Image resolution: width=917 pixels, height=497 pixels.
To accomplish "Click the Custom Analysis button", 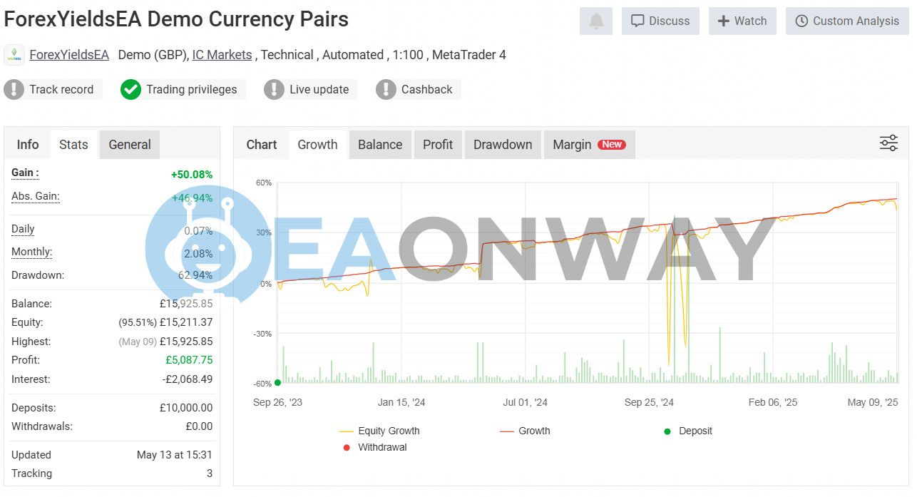I will (847, 21).
